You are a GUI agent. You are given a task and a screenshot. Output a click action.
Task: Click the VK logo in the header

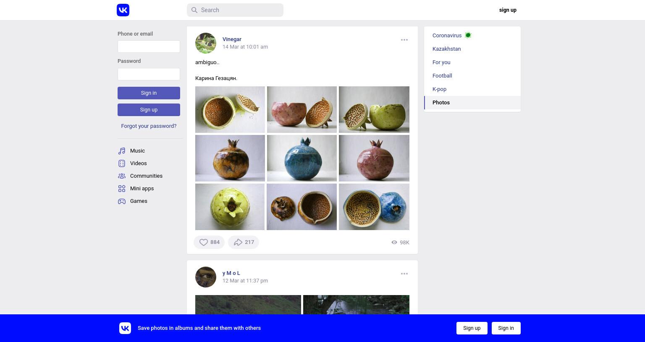tap(123, 10)
